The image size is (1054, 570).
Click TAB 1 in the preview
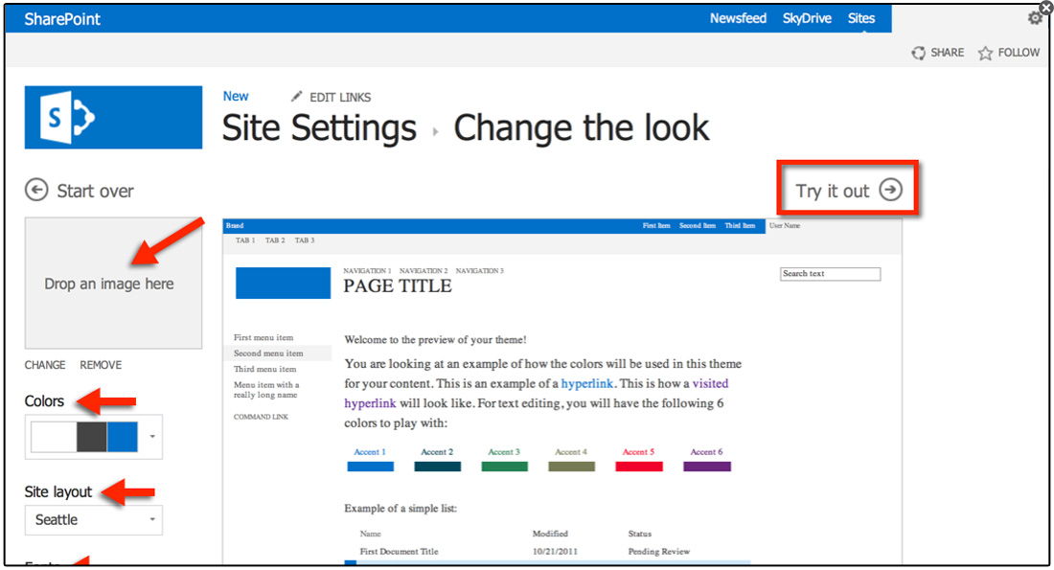(245, 239)
